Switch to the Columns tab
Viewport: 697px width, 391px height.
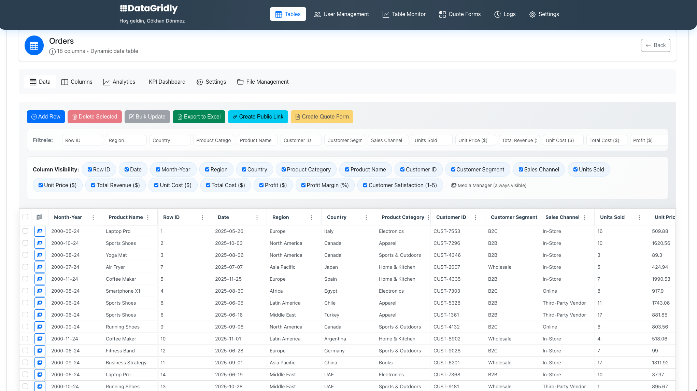[x=77, y=82]
